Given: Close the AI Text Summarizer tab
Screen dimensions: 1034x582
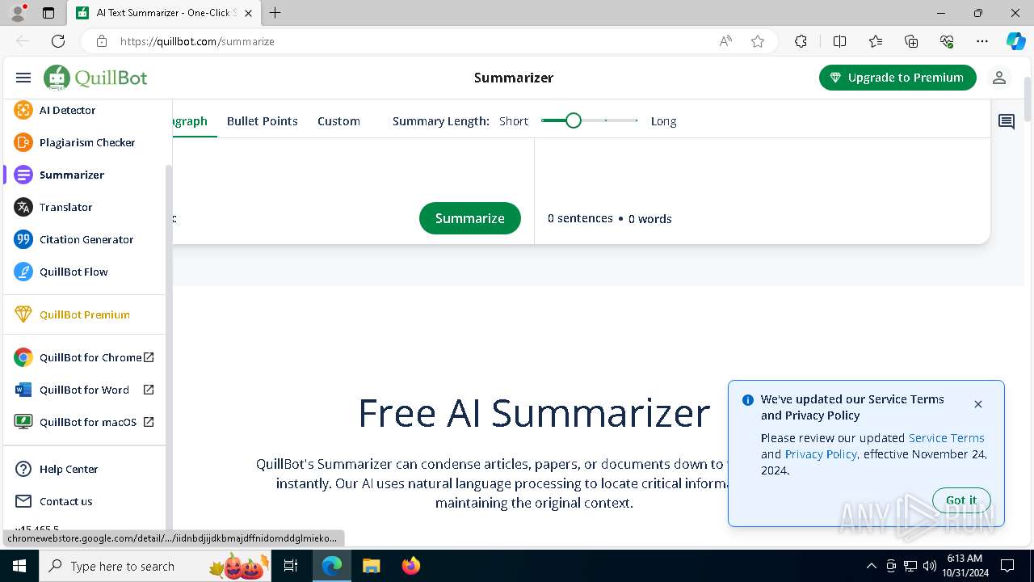Looking at the screenshot, I should [x=248, y=13].
